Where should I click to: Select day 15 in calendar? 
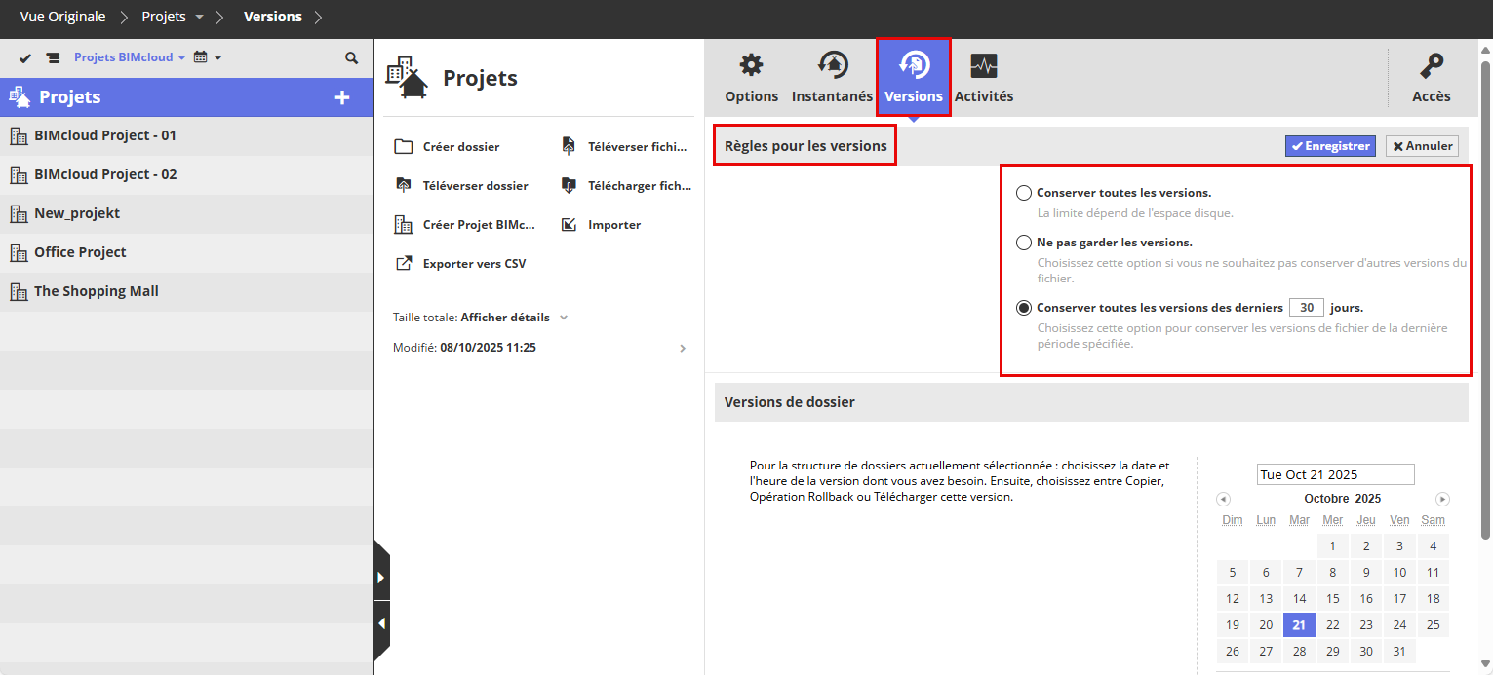point(1333,599)
